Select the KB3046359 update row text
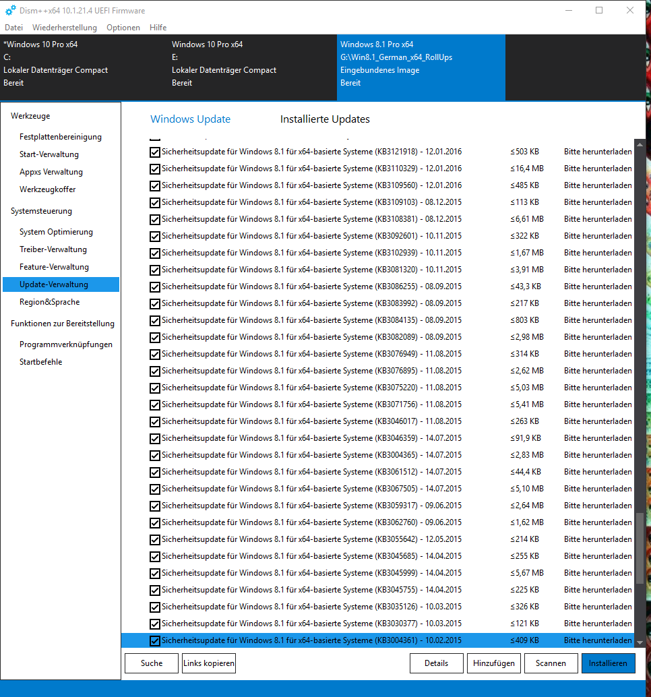This screenshot has height=697, width=651. click(x=311, y=438)
